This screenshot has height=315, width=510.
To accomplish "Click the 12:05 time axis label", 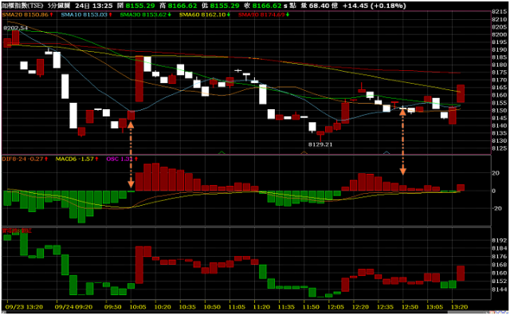I will 335,307.
